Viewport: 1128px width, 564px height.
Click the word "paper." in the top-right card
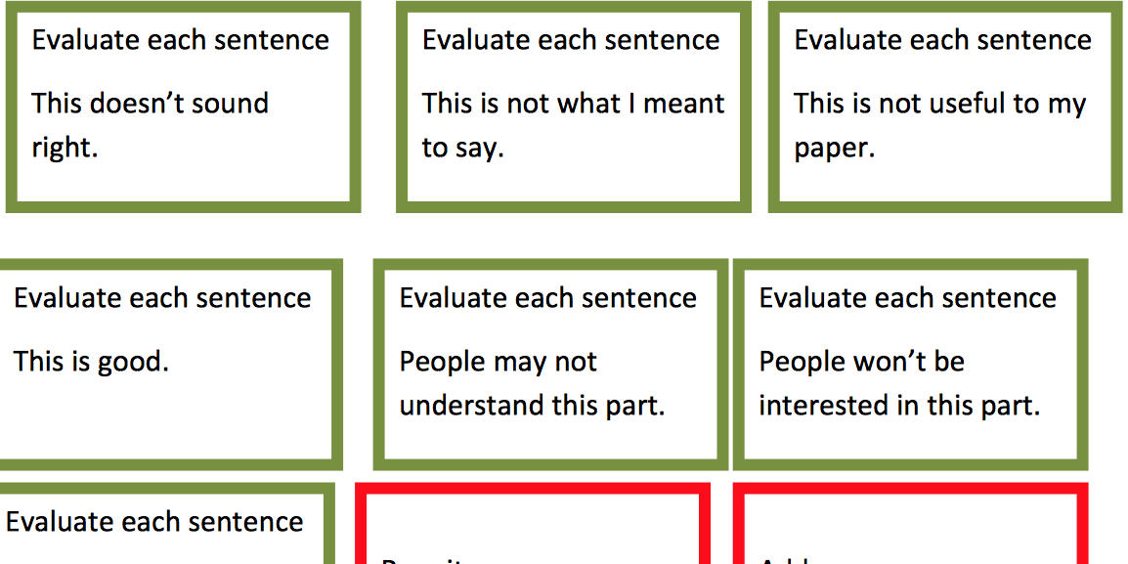tap(835, 149)
